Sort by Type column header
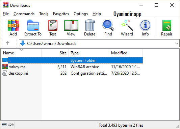The width and height of the screenshot is (180, 129). pos(88,53)
